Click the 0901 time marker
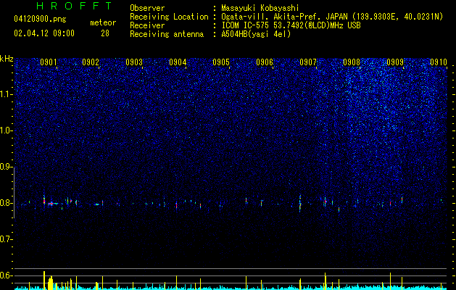Screen dimensions: 456x290 click(49, 62)
